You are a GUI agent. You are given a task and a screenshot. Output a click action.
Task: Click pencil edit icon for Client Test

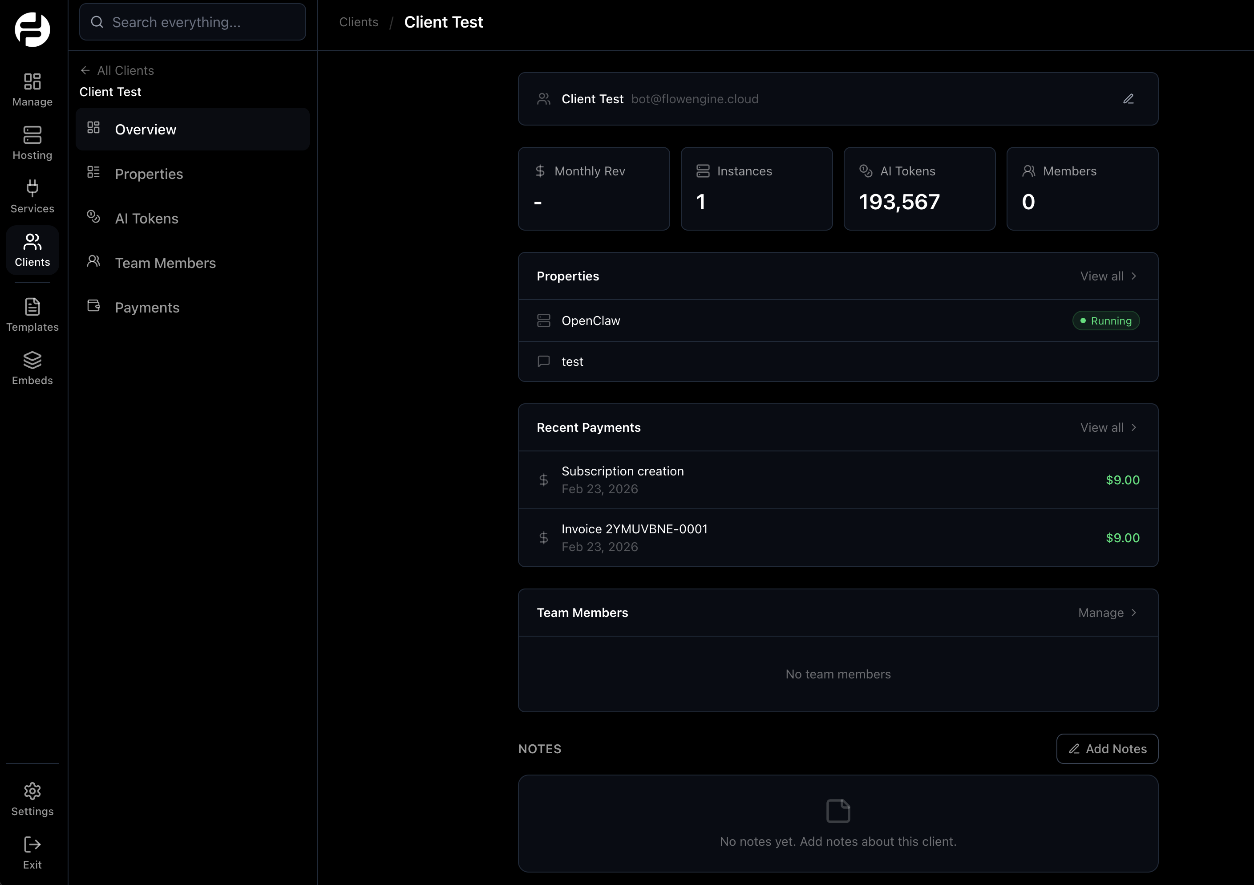click(1129, 99)
